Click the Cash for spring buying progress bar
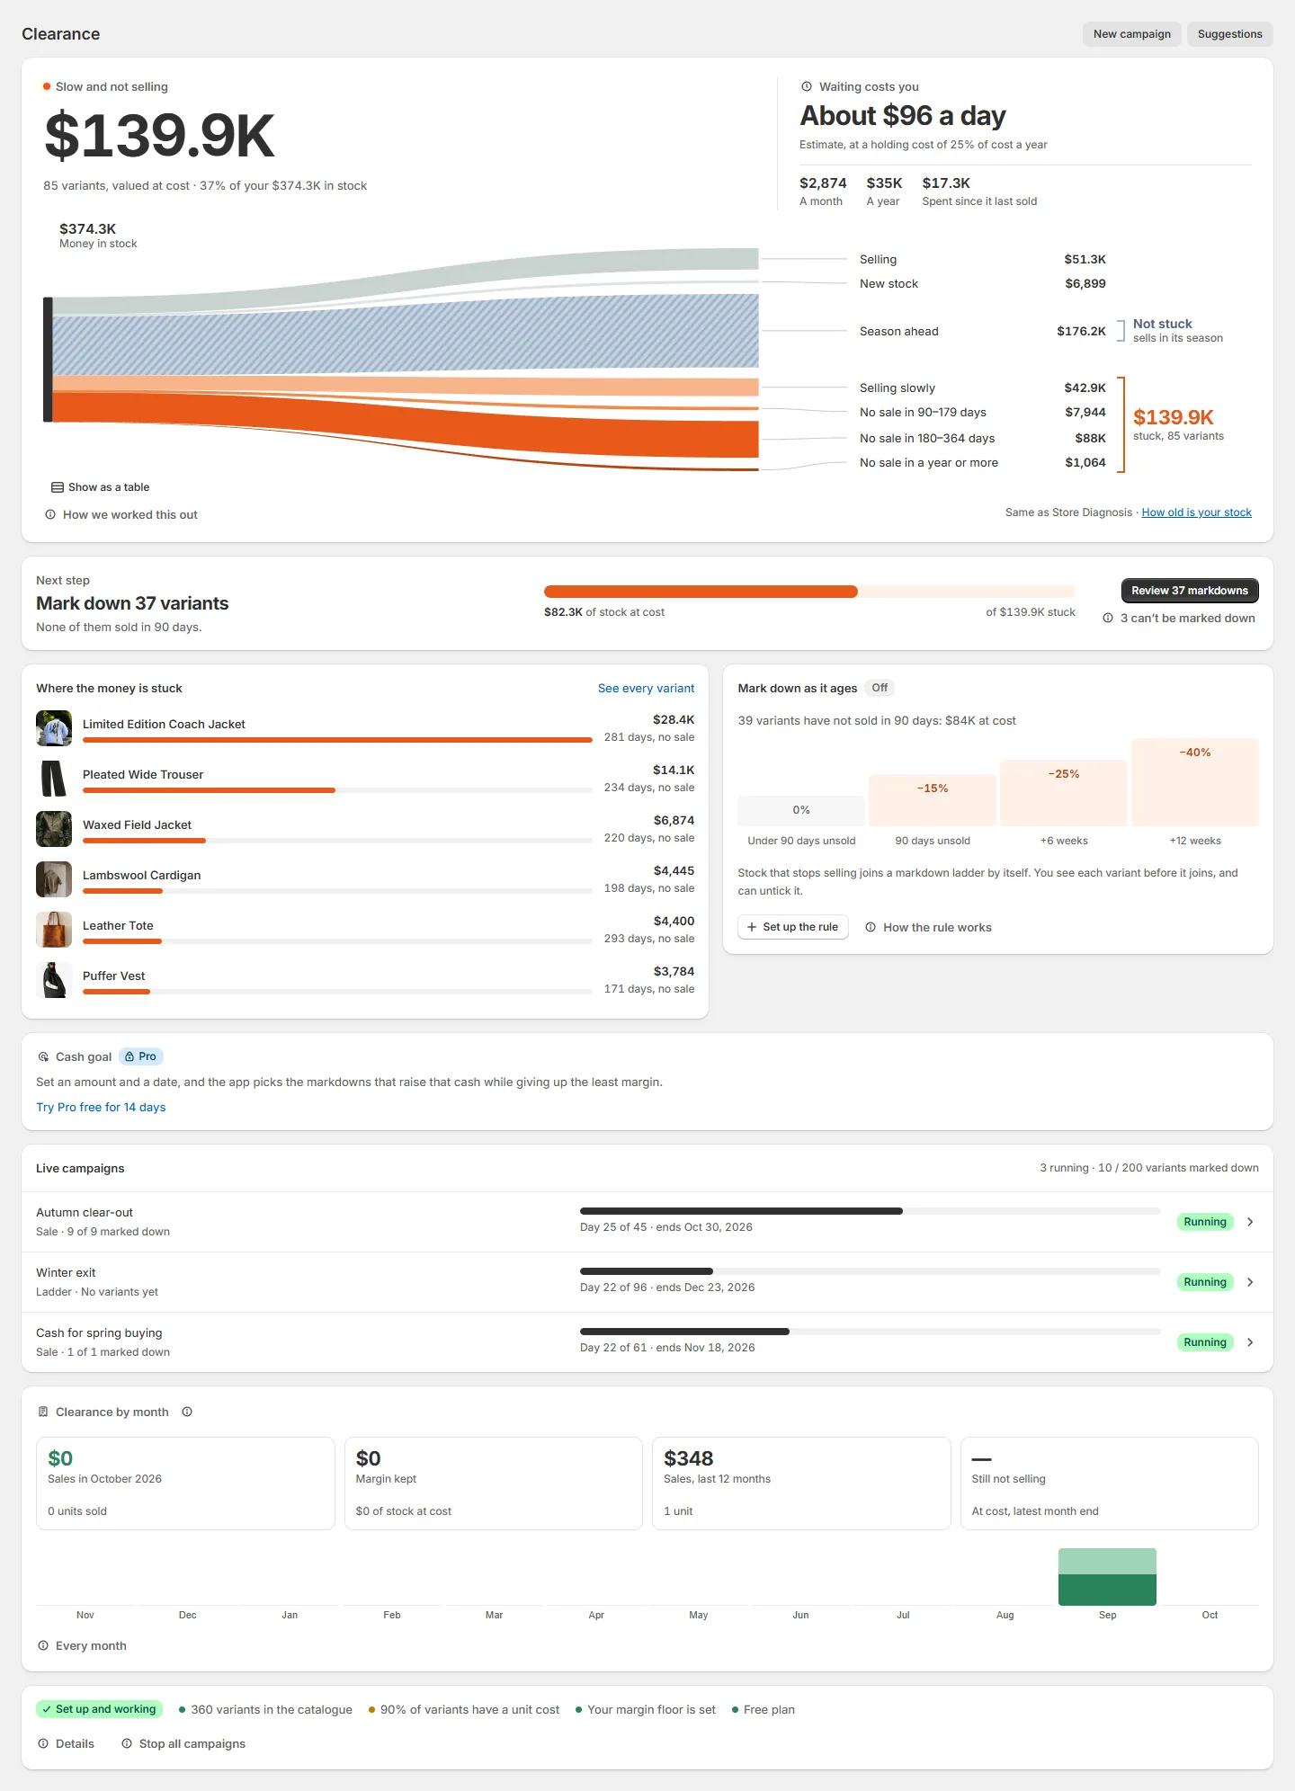 tap(870, 1332)
